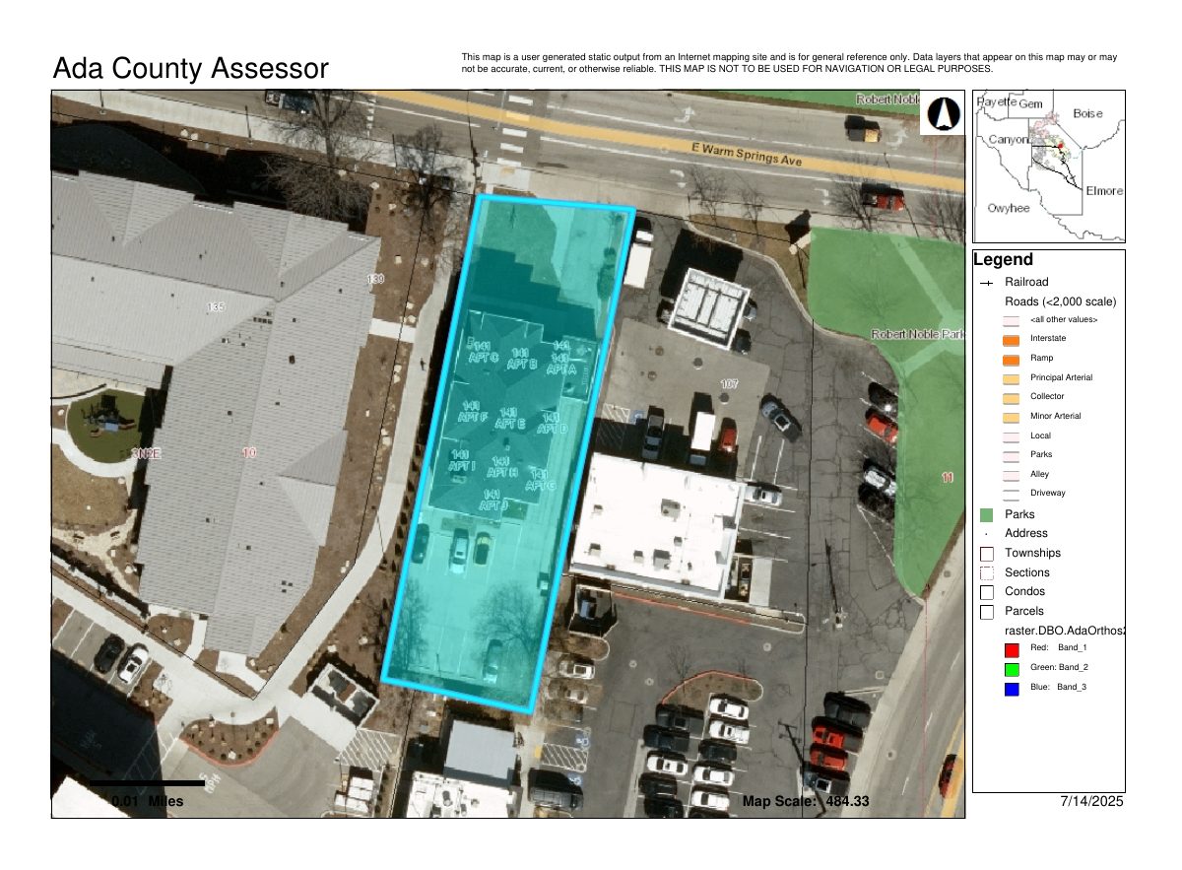
Task: Click the raster.DBO.AdaOrthos legend entry
Action: tap(1065, 631)
